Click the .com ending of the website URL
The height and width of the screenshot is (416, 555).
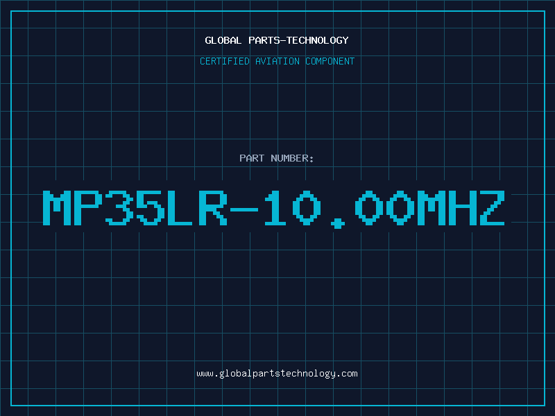pyautogui.click(x=347, y=374)
